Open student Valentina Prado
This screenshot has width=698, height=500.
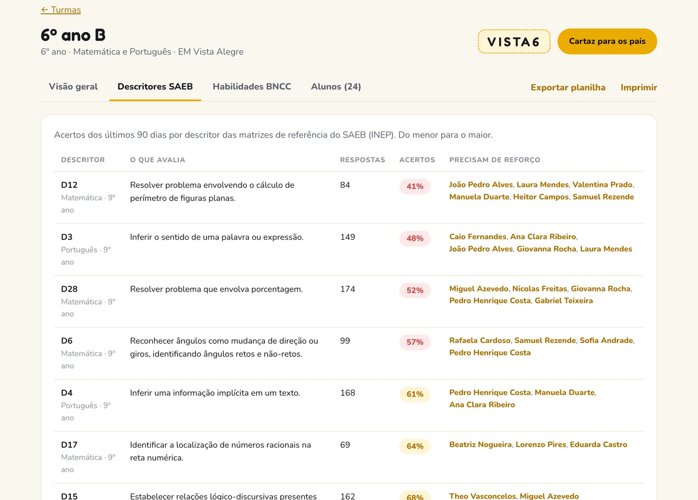pyautogui.click(x=602, y=184)
